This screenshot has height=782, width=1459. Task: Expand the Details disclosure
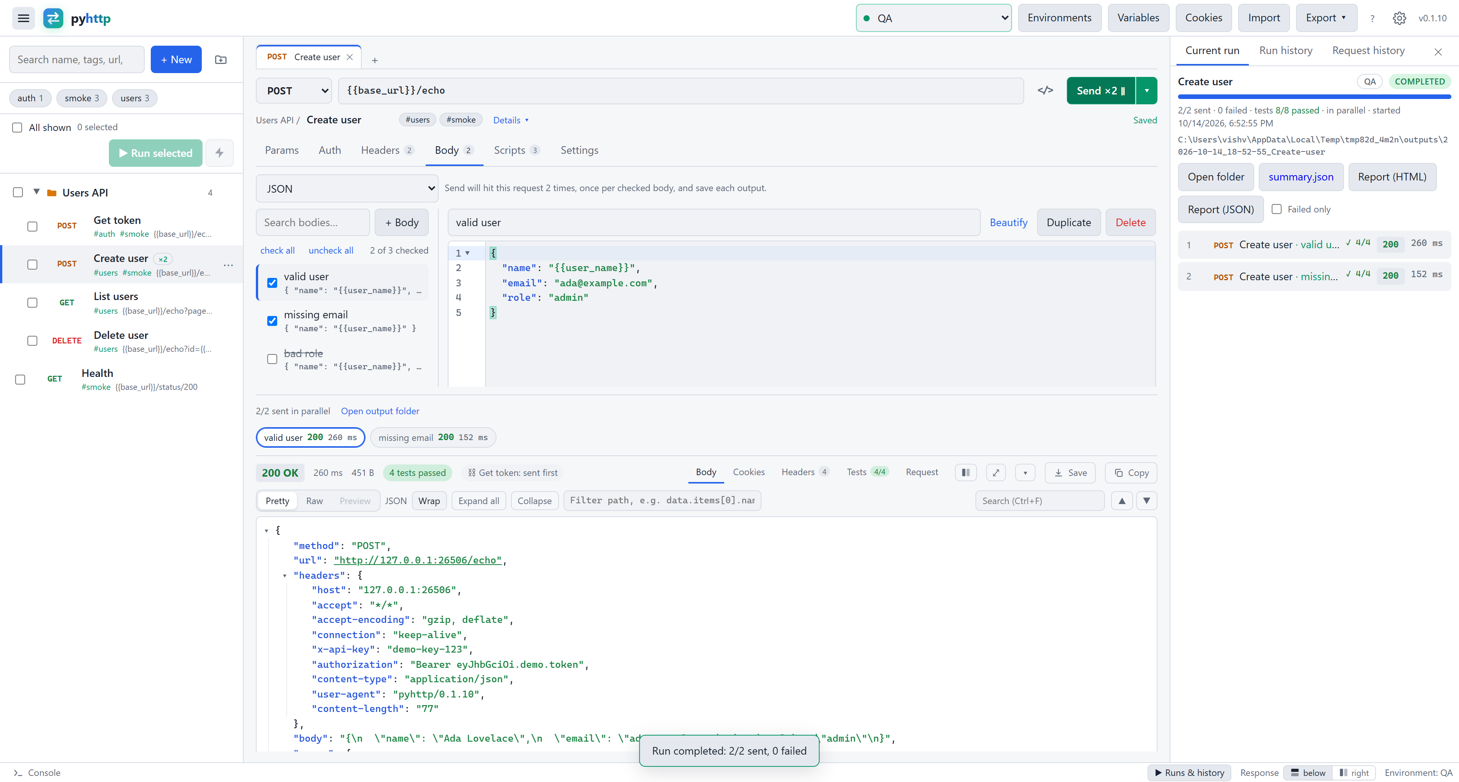[x=511, y=120]
